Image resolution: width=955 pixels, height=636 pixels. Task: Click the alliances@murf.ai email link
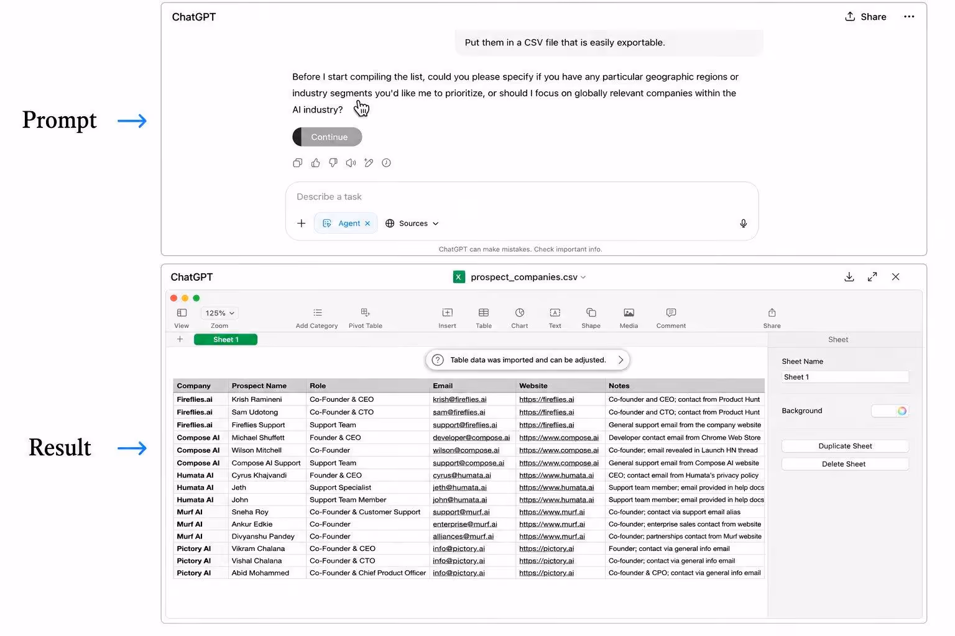(463, 537)
